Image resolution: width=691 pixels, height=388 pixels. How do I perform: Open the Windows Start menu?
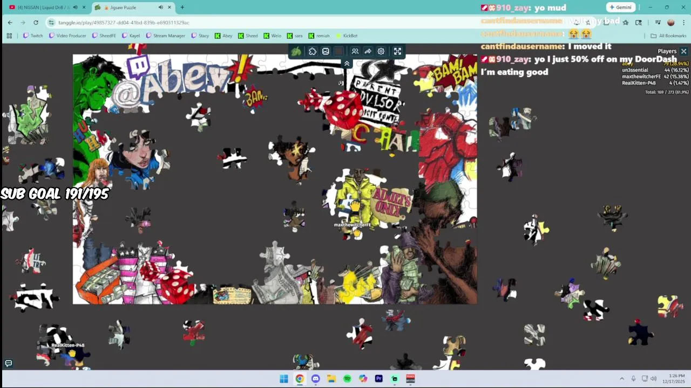[284, 379]
